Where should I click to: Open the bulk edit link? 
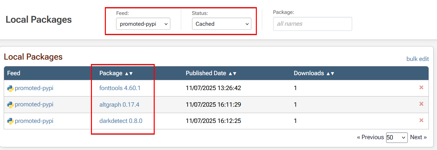417,59
